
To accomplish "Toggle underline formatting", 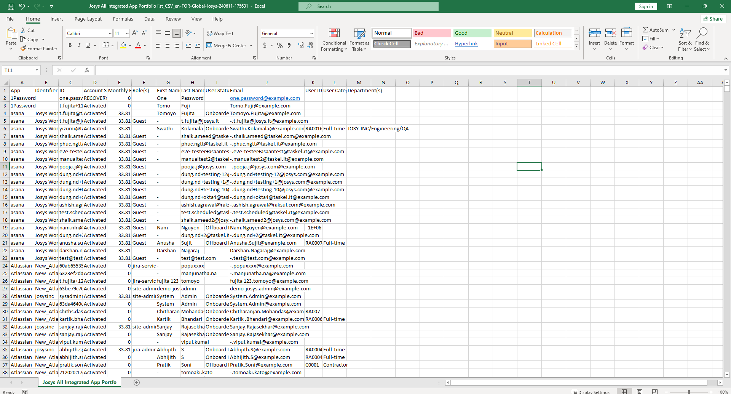I will pyautogui.click(x=88, y=45).
